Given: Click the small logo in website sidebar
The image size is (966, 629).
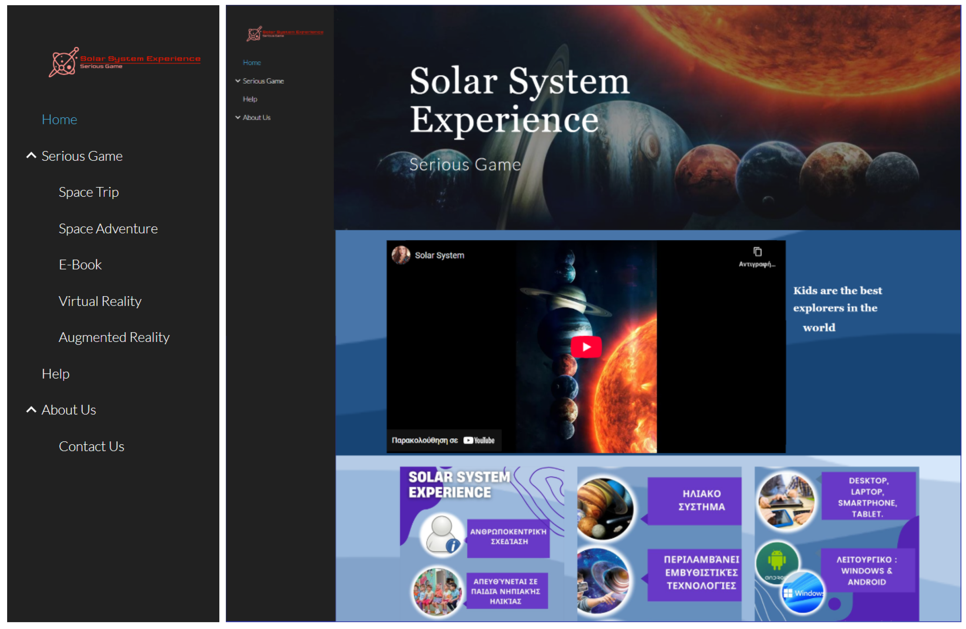Looking at the screenshot, I should 285,33.
